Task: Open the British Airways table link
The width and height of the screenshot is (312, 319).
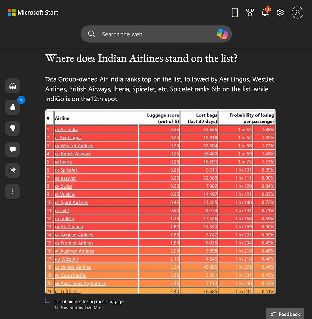Action: (73, 154)
